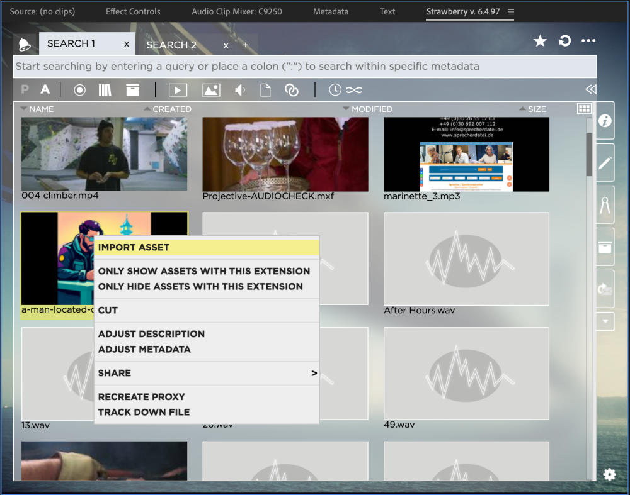Click the vertical scrollbar handle
The width and height of the screenshot is (630, 495).
589,154
